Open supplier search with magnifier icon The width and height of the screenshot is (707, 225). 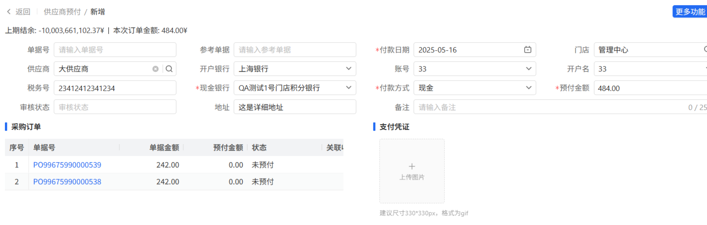[x=169, y=69]
